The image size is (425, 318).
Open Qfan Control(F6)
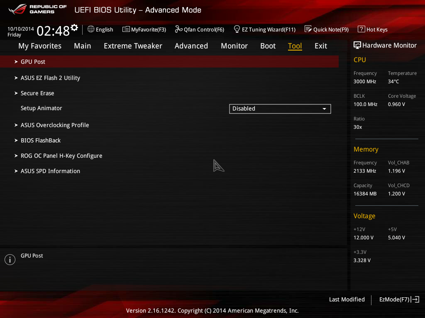click(200, 29)
